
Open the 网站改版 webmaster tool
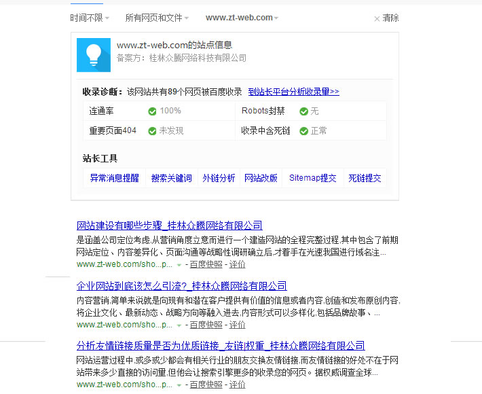[x=261, y=178]
